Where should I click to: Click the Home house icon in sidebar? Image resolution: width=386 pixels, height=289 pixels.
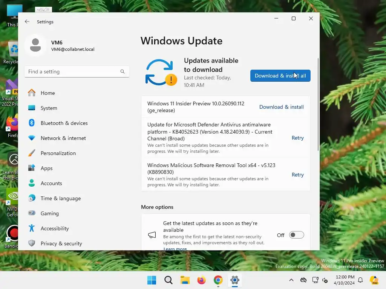(32, 93)
